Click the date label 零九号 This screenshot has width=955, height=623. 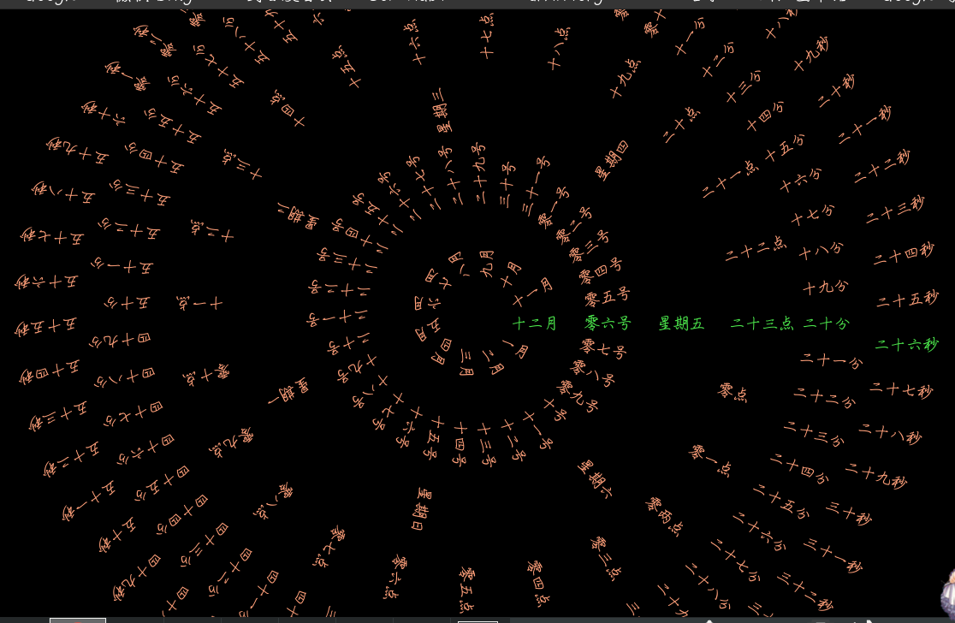[x=578, y=396]
